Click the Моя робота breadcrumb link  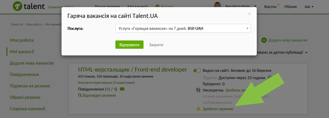pos(34,24)
